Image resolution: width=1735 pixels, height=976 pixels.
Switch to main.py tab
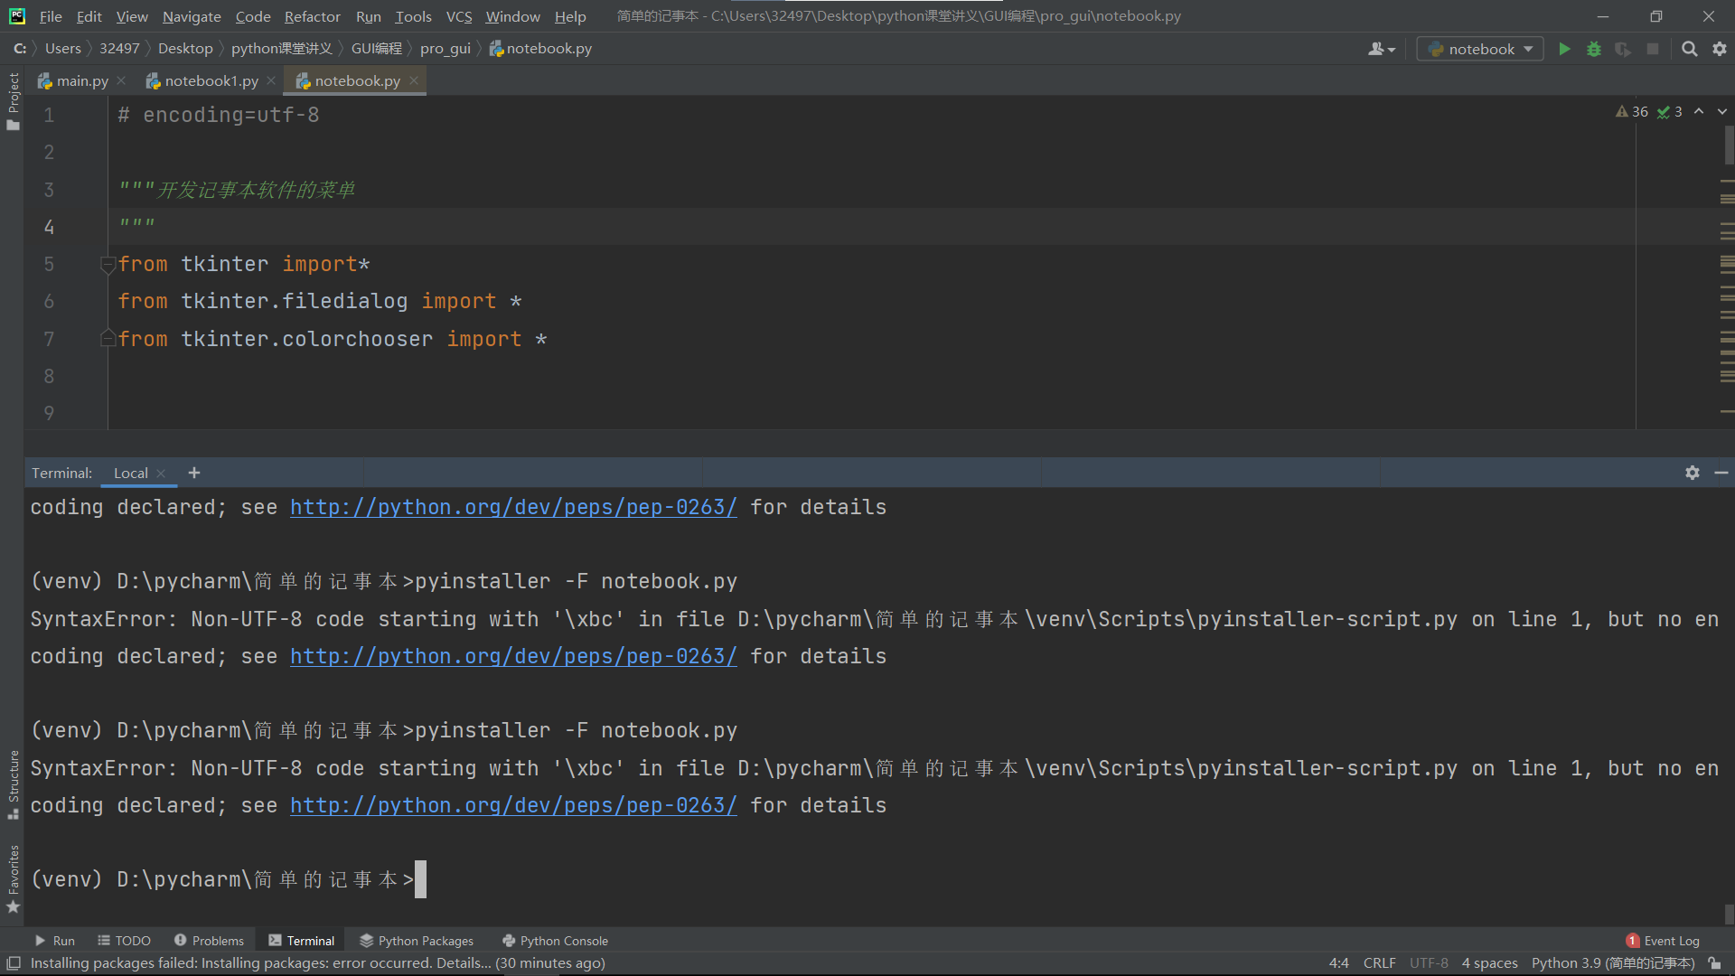(x=81, y=80)
